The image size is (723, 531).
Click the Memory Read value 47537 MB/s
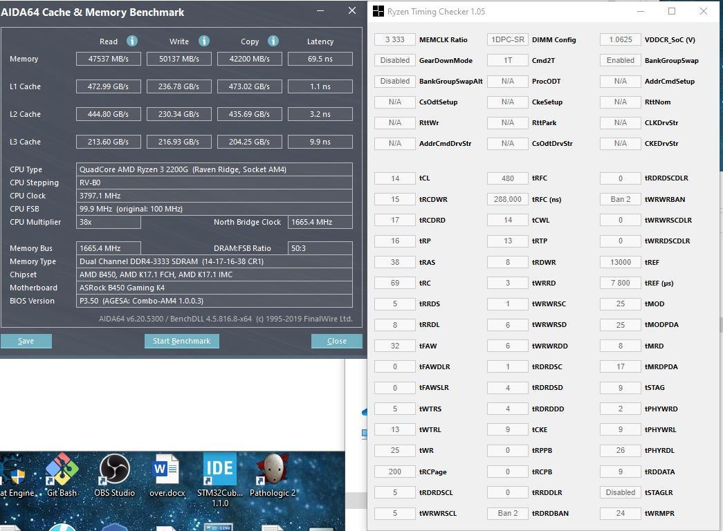(x=109, y=59)
